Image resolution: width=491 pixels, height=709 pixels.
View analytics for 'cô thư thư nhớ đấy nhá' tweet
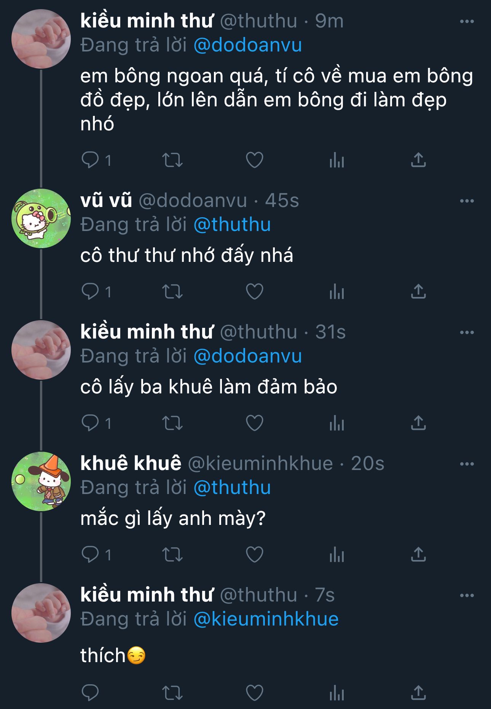coord(336,292)
